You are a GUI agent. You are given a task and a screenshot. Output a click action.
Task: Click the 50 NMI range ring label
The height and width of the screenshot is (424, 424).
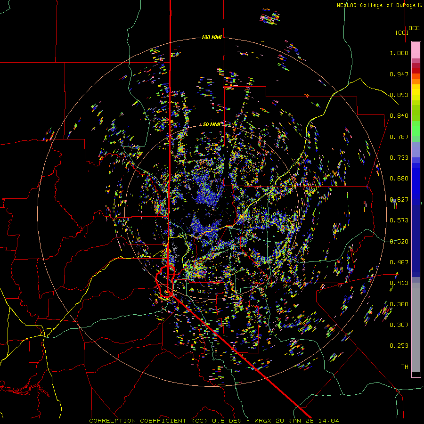(212, 124)
